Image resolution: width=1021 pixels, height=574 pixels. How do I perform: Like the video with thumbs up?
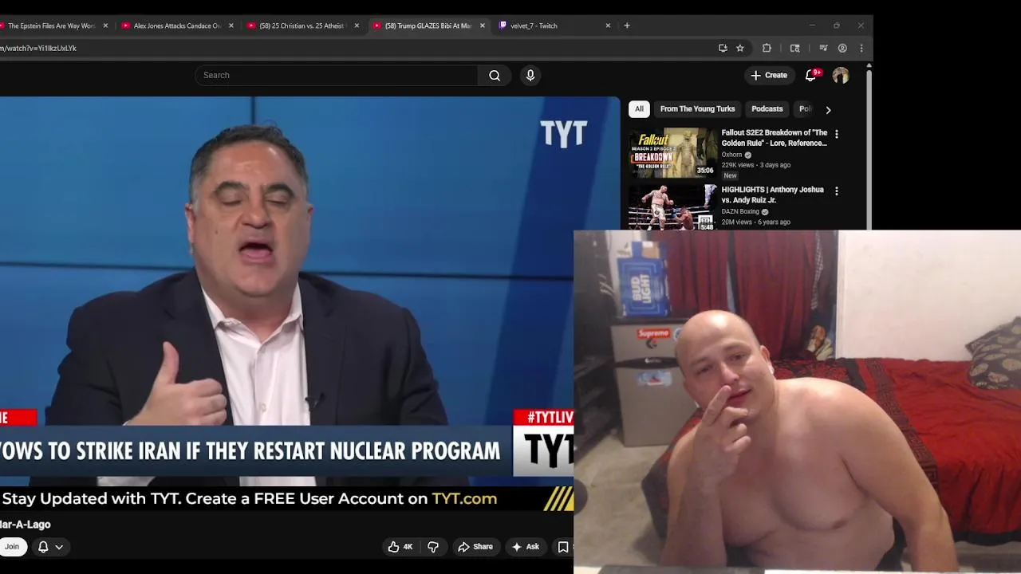coord(400,547)
